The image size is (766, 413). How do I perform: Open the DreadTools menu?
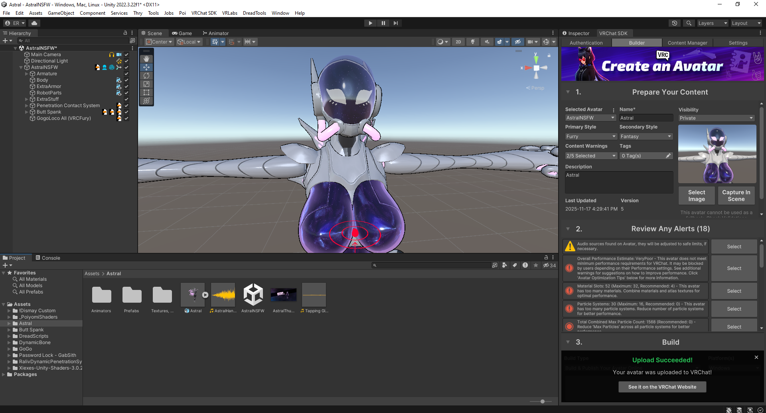click(254, 13)
